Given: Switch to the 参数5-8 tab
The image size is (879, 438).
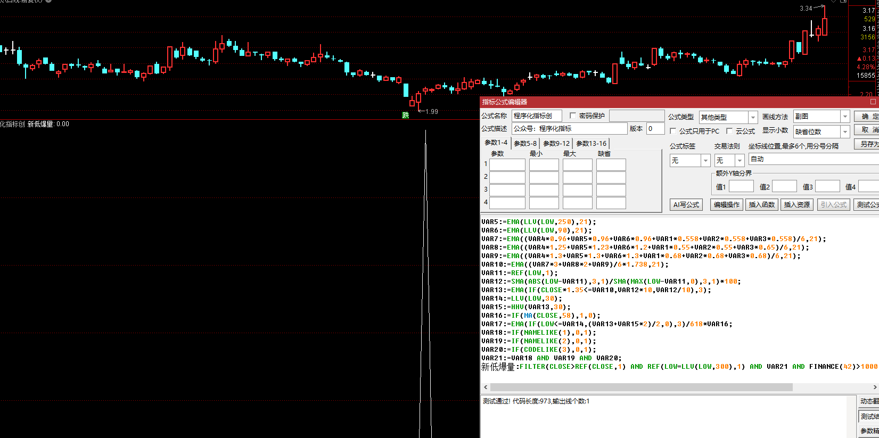Looking at the screenshot, I should click(x=525, y=144).
